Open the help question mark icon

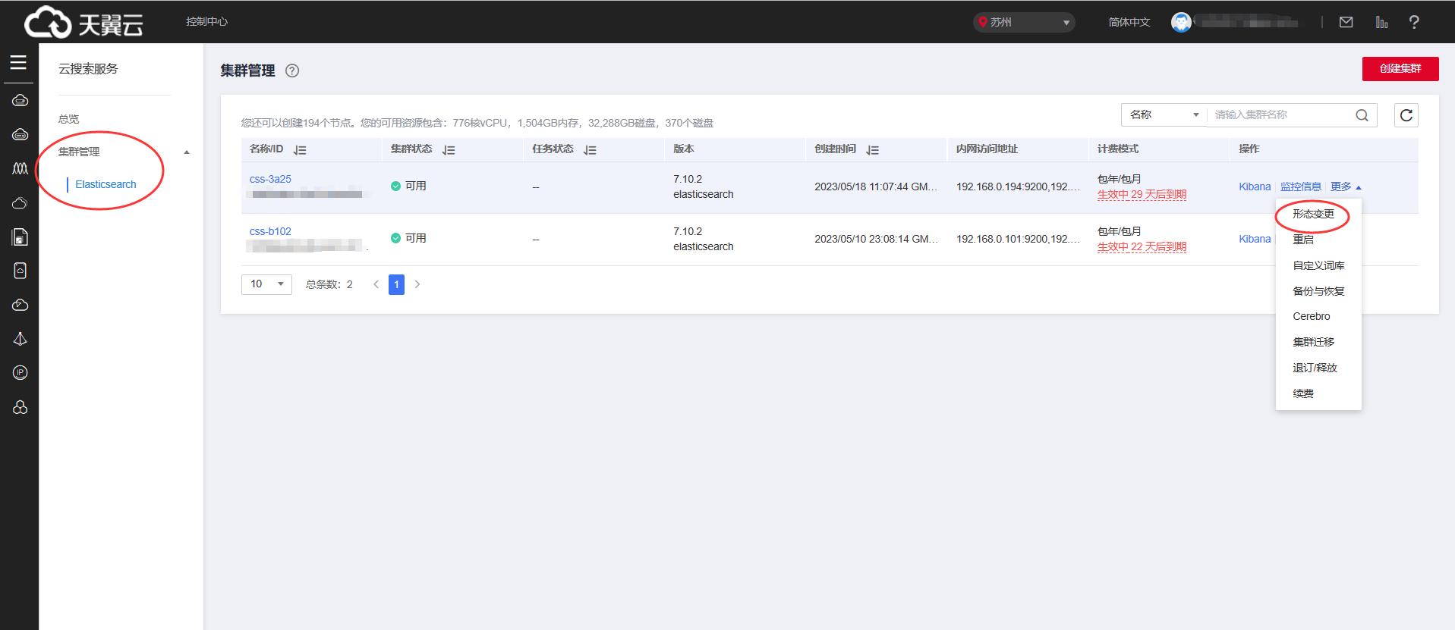tap(1413, 22)
